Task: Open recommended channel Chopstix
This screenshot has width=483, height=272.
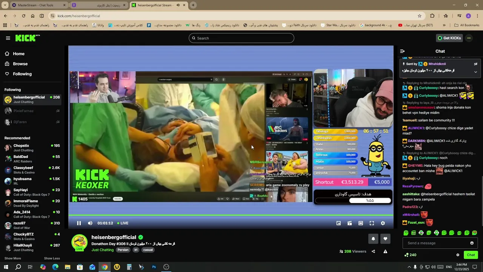Action: pyautogui.click(x=32, y=148)
